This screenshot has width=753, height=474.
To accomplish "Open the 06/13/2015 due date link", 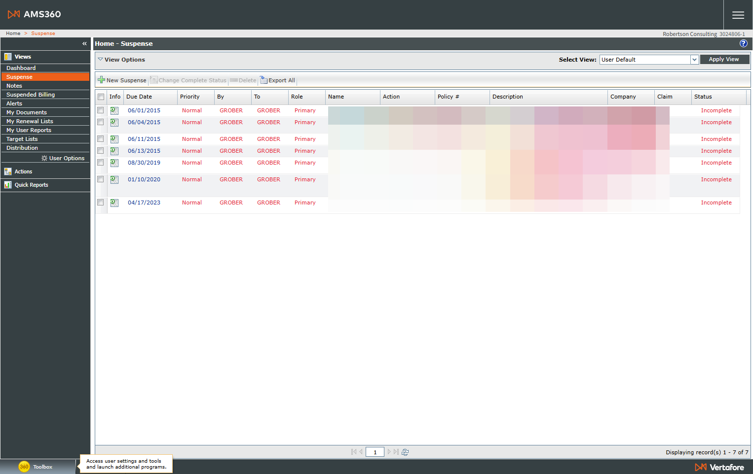I will [x=144, y=151].
